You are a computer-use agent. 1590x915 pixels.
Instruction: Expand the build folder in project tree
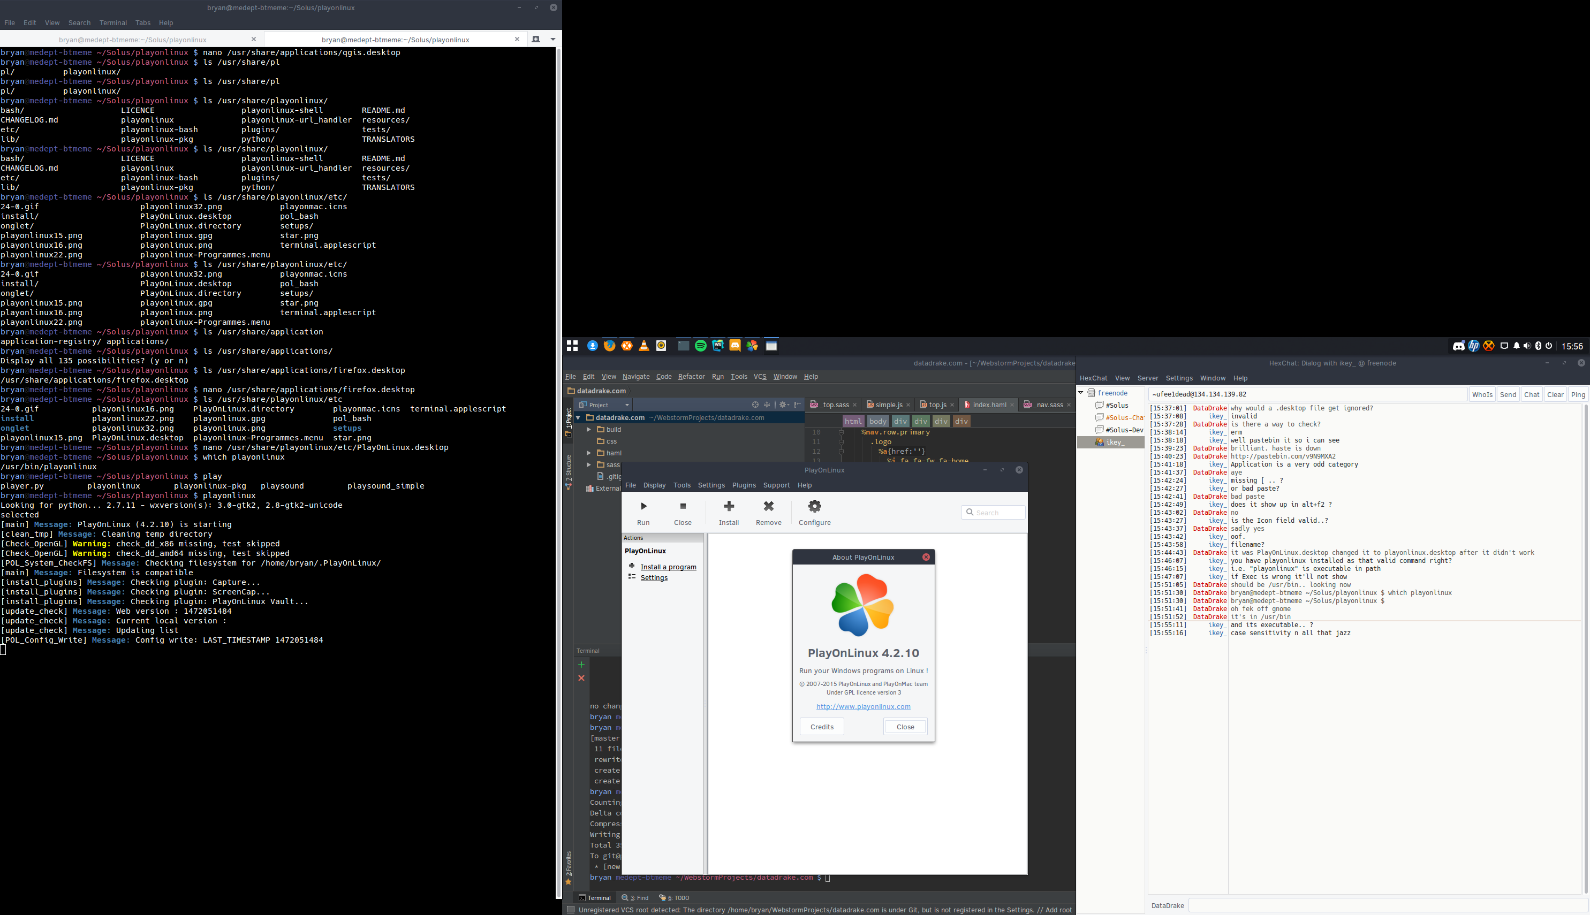point(588,430)
